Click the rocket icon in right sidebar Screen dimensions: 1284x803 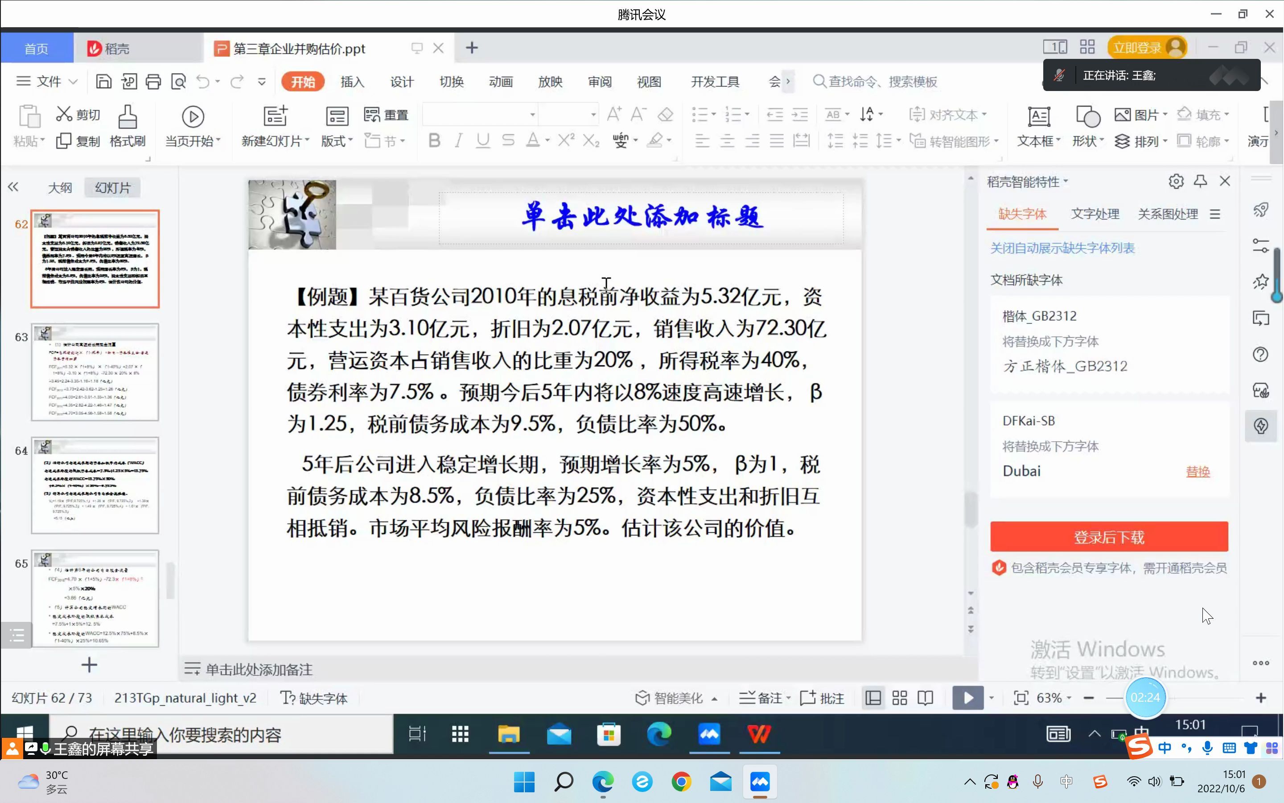[x=1261, y=210]
